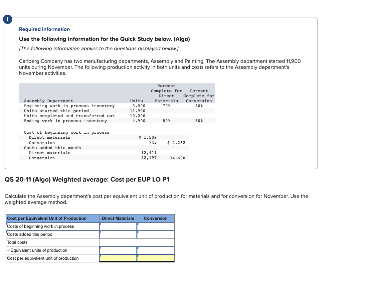Click the blue exclamation alert icon
Image resolution: width=372 pixels, height=288 pixels.
click(x=8, y=19)
